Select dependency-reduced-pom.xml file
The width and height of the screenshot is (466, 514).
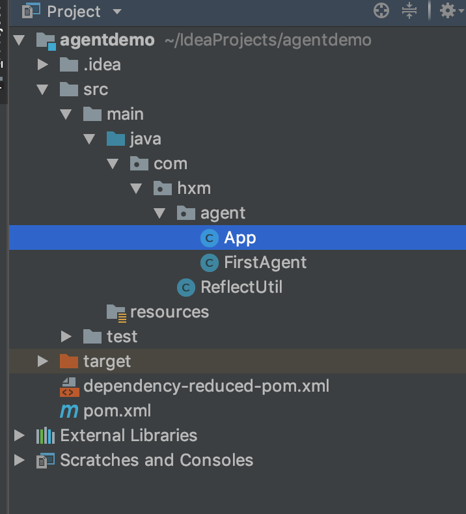pos(206,386)
